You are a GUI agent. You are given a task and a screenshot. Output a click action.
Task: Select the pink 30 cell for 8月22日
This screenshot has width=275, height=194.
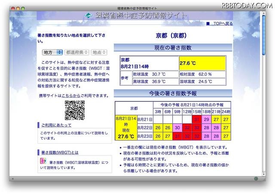pos(177,128)
